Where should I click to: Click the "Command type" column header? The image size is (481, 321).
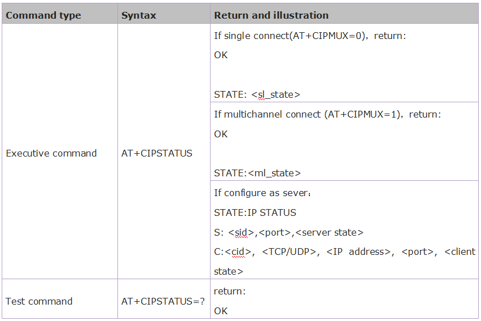point(43,15)
